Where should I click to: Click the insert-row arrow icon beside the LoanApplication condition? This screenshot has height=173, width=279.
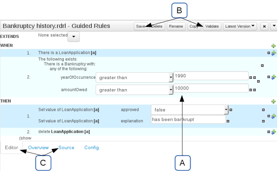(x=273, y=53)
